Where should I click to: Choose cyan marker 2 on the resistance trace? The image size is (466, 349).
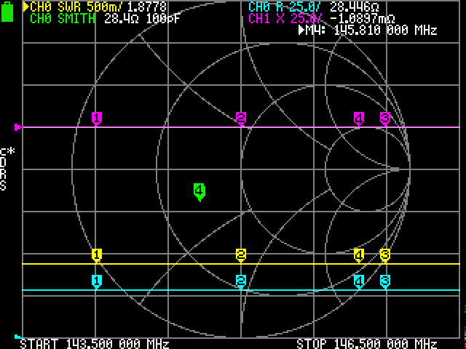coord(241,281)
